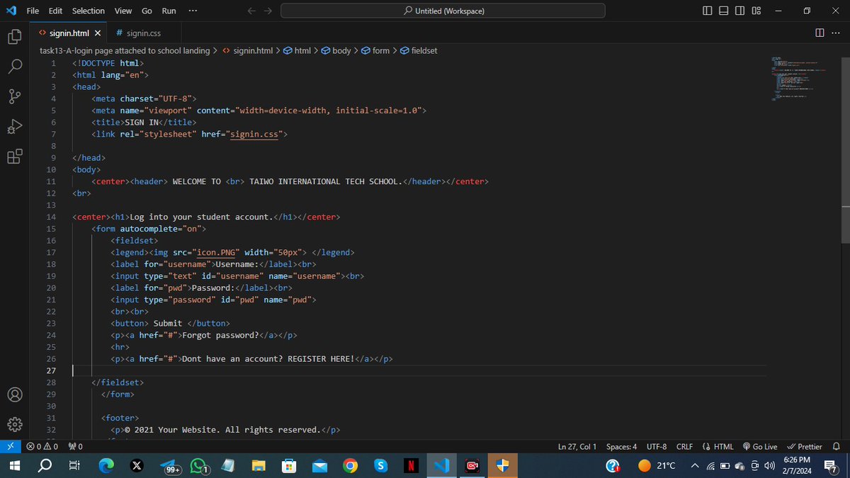
Task: Open Netflix from taskbar
Action: tap(411, 466)
